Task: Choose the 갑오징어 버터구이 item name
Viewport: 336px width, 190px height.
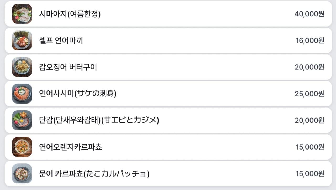Action: click(x=68, y=67)
